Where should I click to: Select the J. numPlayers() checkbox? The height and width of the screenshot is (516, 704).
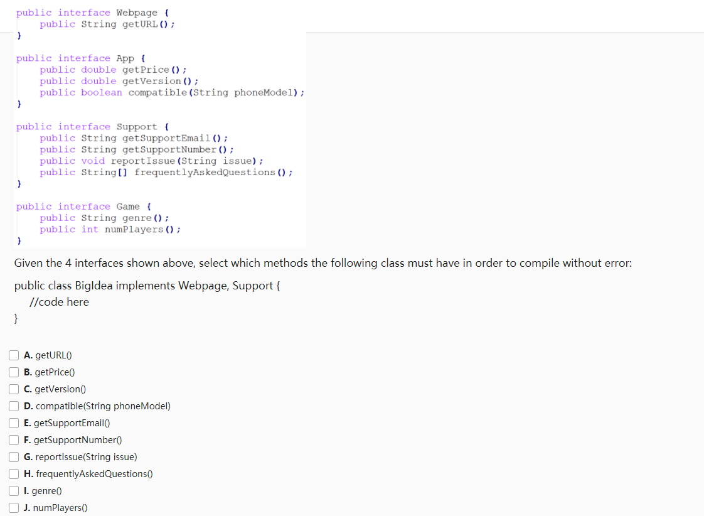click(14, 507)
